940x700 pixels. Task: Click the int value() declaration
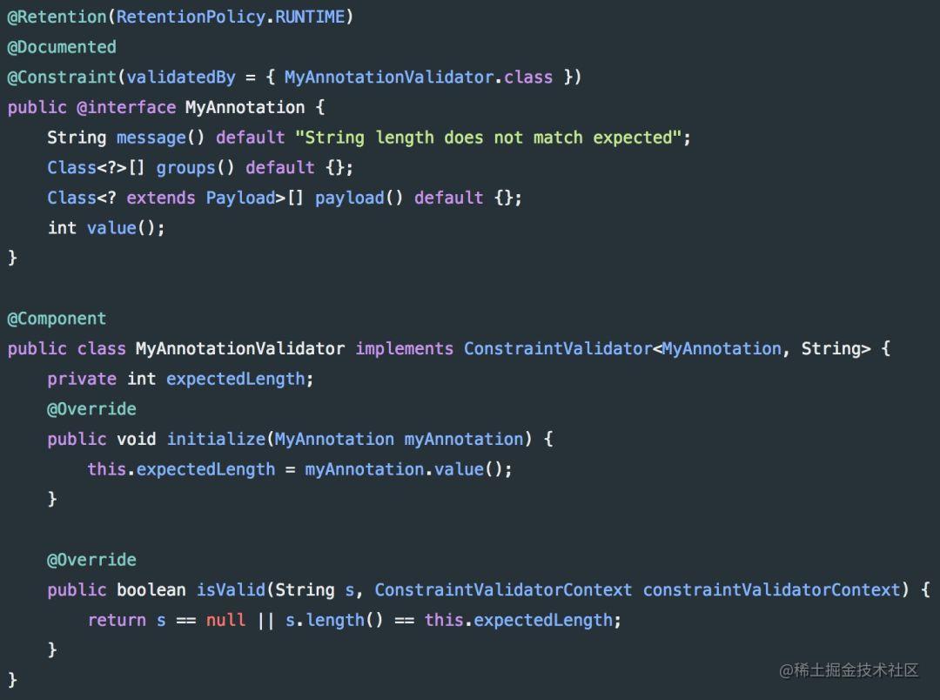coord(106,228)
